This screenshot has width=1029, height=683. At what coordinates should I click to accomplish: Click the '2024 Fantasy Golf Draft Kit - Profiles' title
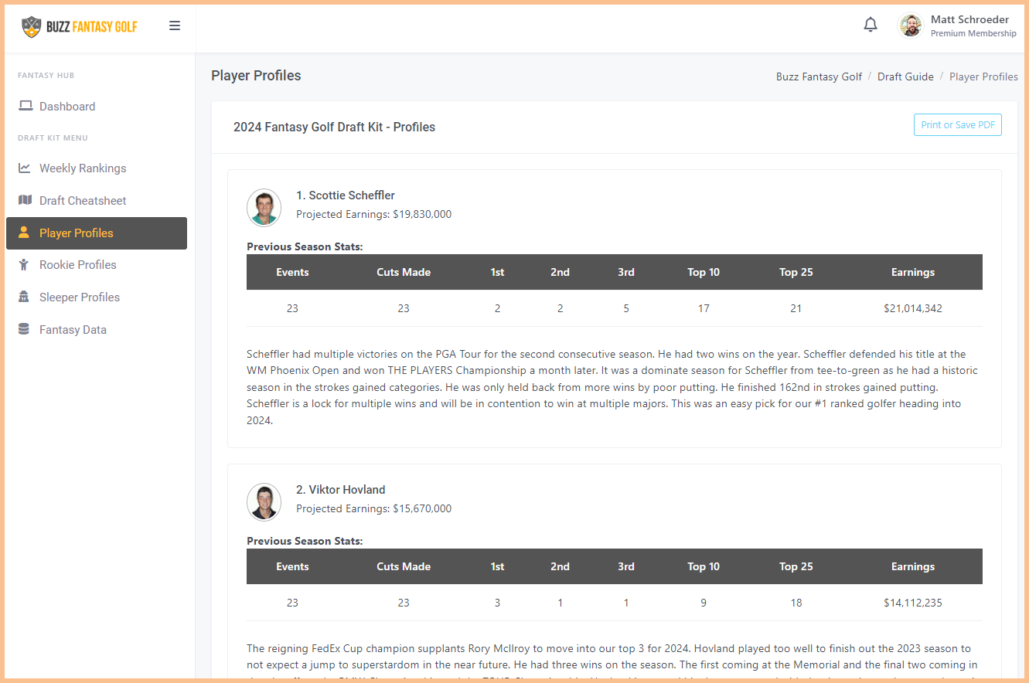335,127
